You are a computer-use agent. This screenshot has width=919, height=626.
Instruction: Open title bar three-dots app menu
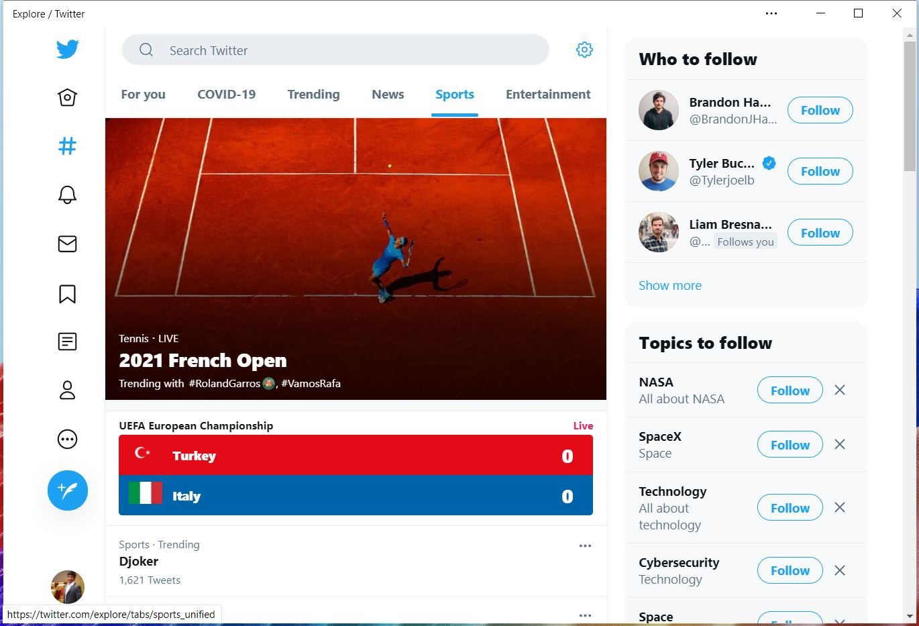tap(771, 13)
